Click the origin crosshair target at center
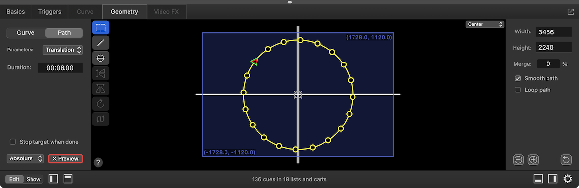Image resolution: width=579 pixels, height=188 pixels. (x=298, y=95)
